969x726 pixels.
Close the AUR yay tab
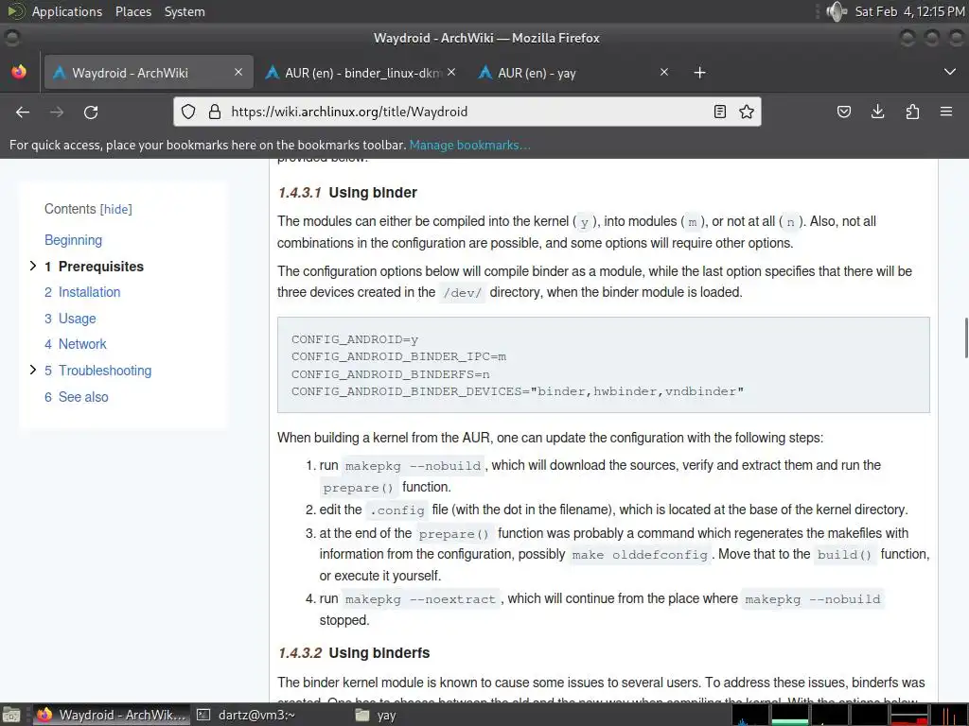664,72
